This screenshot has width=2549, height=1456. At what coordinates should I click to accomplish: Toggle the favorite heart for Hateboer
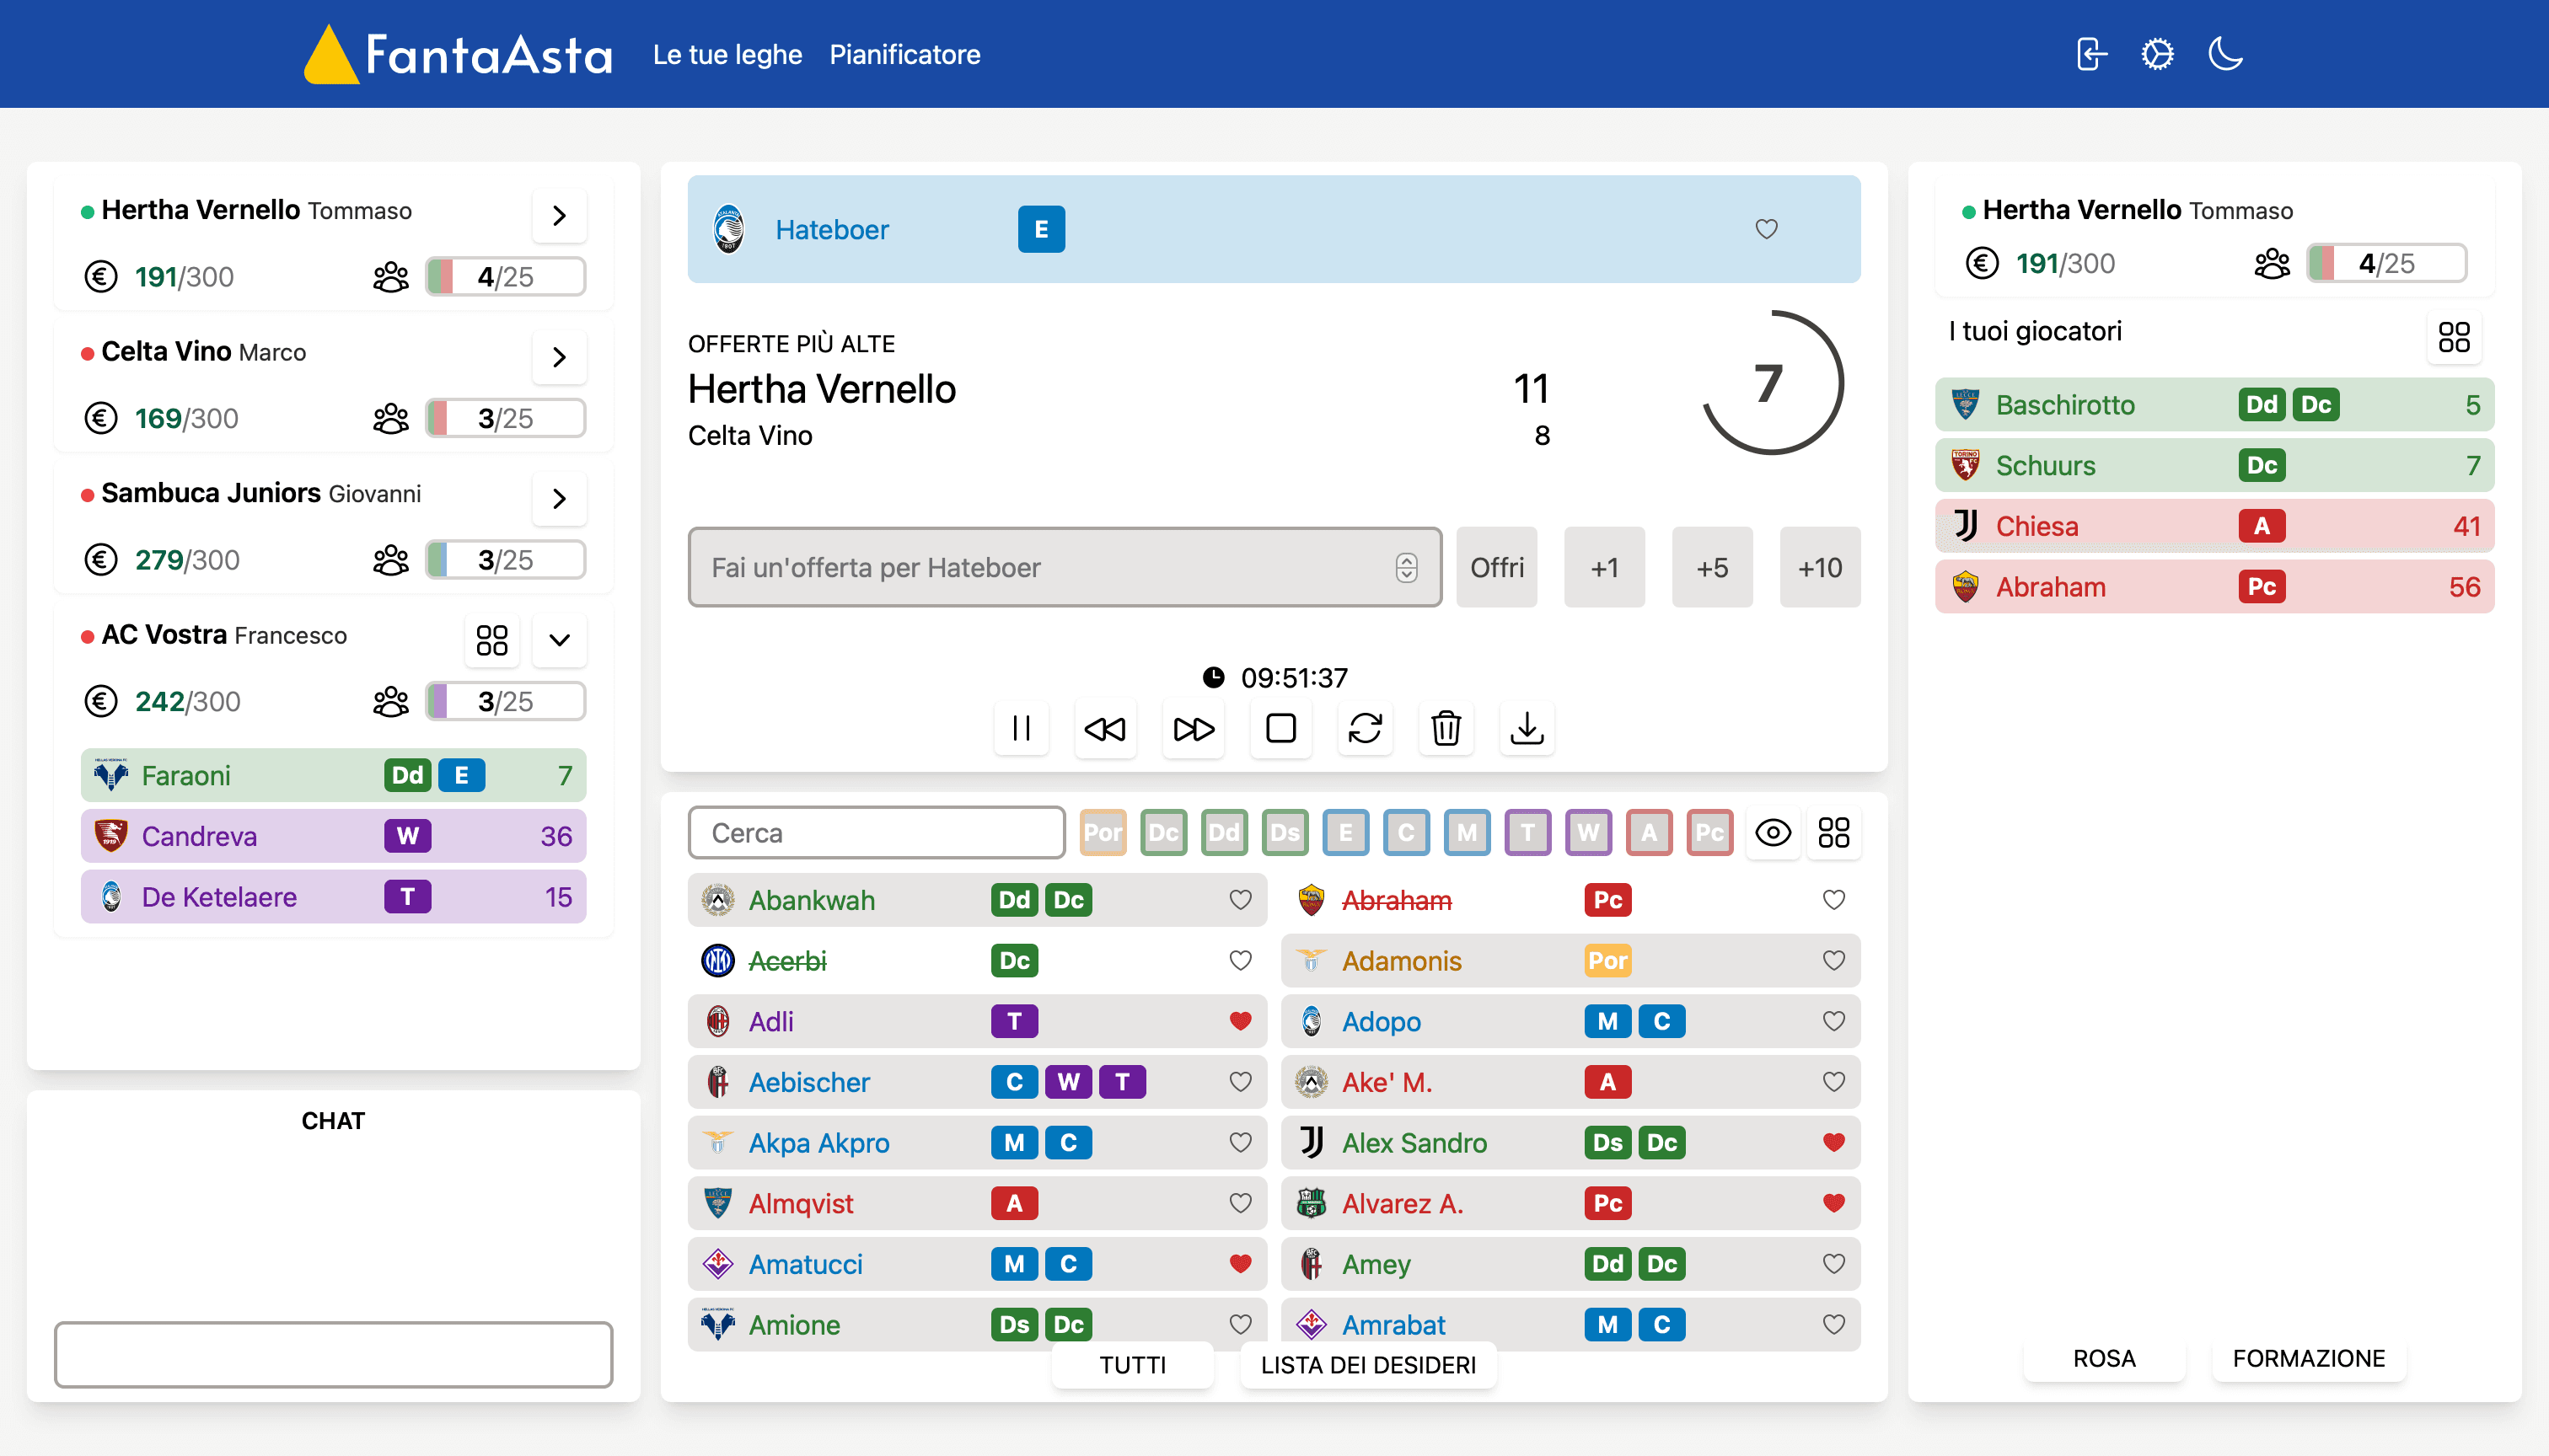tap(1766, 230)
